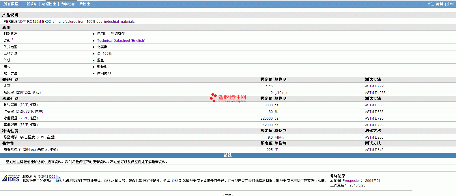Viewport: 456px width, 196px height.
Task: Click the 备注 section header bar
Action: pos(228,155)
